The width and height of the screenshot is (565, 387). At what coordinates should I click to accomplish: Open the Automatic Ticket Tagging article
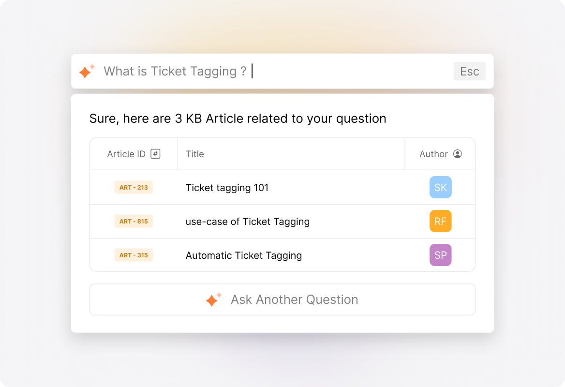point(244,255)
